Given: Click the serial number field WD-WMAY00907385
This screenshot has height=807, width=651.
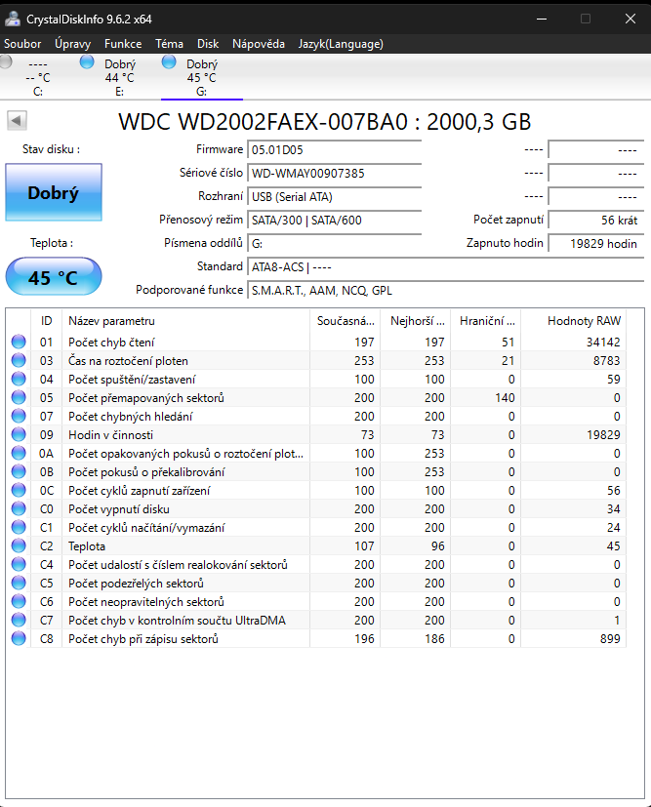Looking at the screenshot, I should [334, 174].
